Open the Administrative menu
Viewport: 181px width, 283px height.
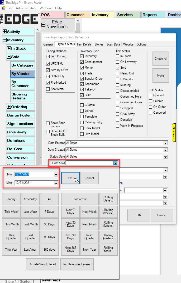point(26,8)
